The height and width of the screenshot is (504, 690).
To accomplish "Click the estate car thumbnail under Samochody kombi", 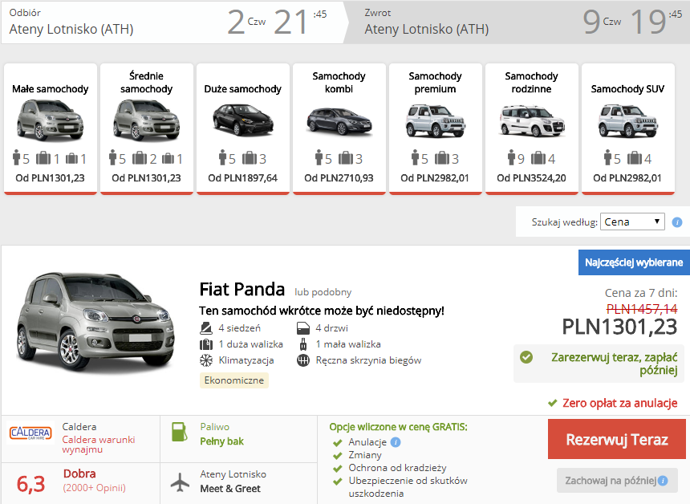I will [339, 120].
